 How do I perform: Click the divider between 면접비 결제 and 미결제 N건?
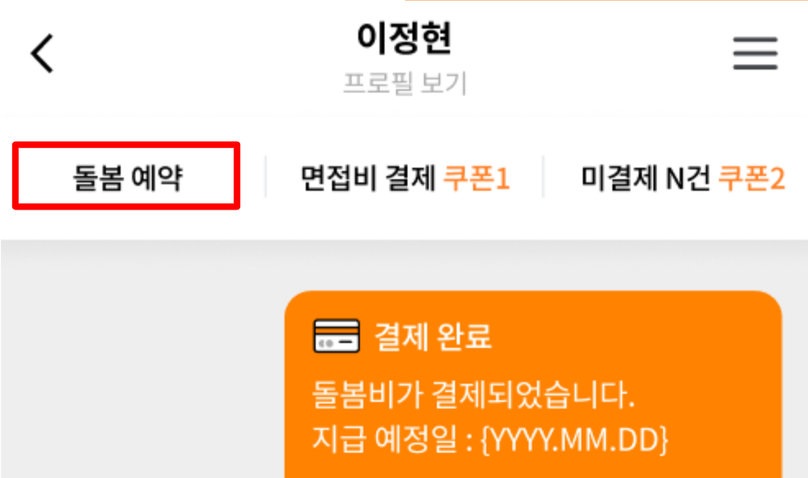pyautogui.click(x=543, y=177)
